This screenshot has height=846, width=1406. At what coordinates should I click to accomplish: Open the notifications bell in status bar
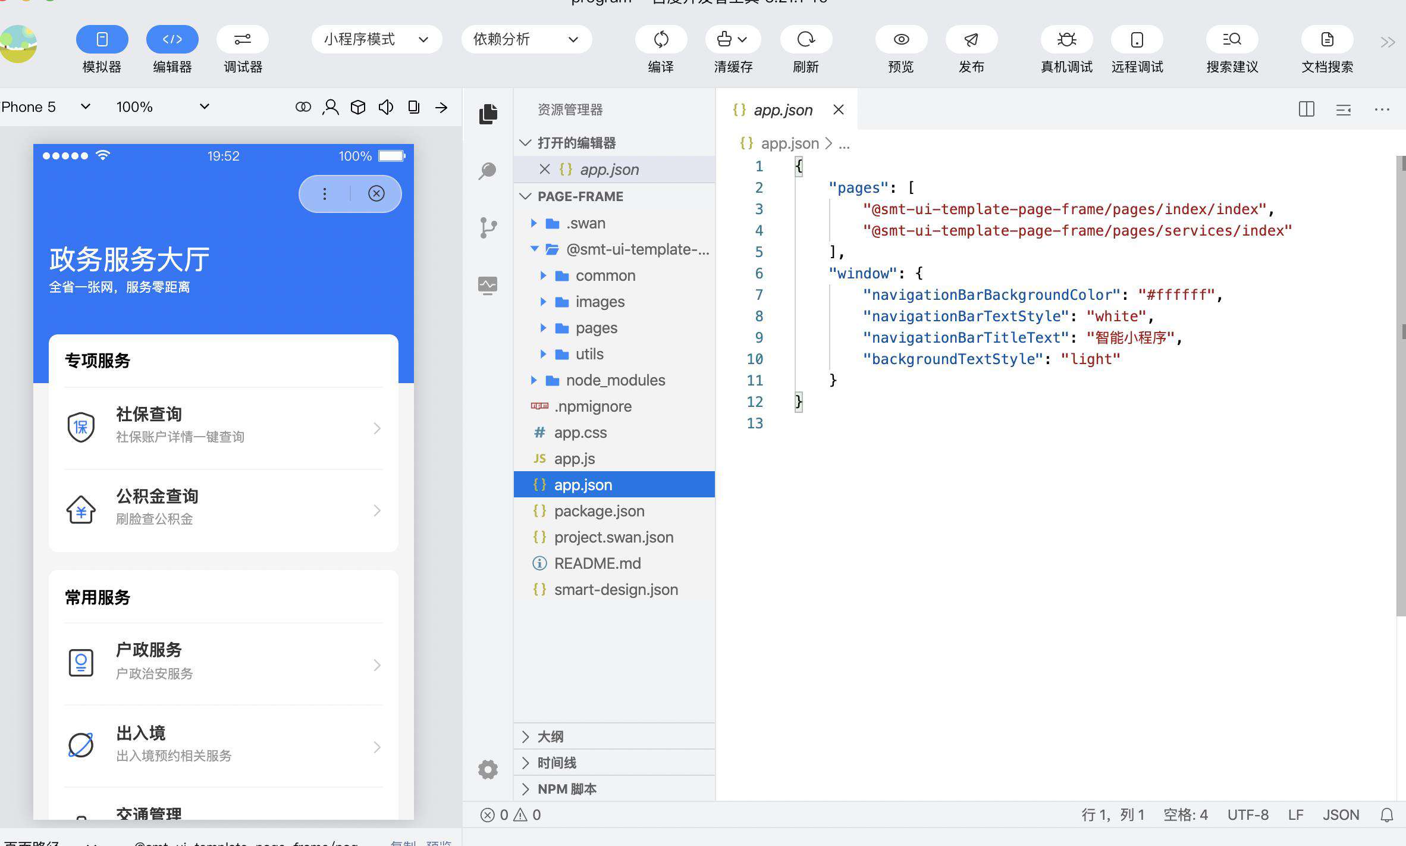coord(1386,814)
